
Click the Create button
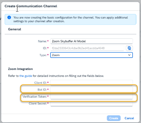[114, 118]
